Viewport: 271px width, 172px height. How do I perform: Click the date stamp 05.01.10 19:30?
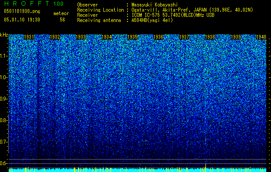(x=22, y=20)
